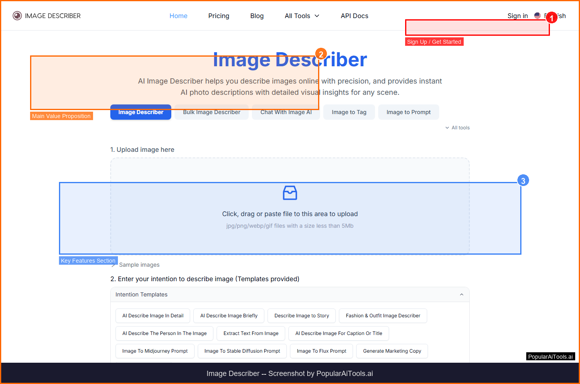Select Extract Text From Image template
580x384 pixels.
click(x=251, y=333)
